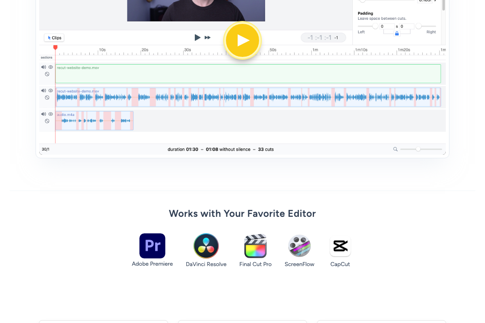This screenshot has width=485, height=323.
Task: Mute the recut-website-demo.mov waveform track
Action: 44,90
